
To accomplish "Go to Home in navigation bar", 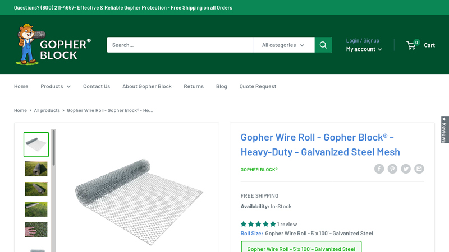I will click(x=21, y=86).
